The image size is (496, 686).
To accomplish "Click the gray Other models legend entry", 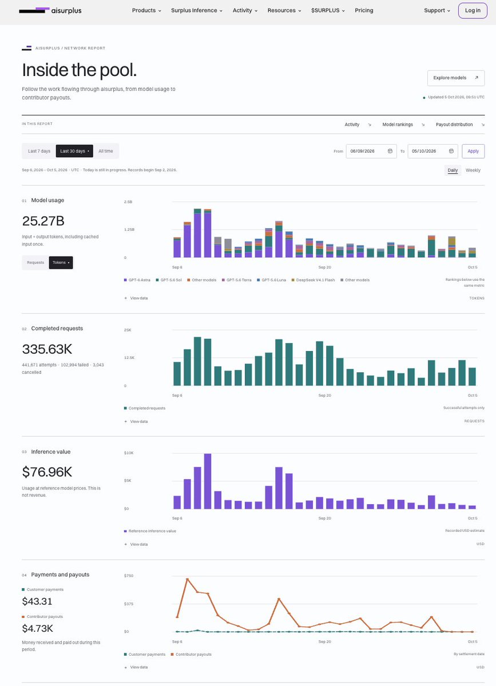I will 355,280.
